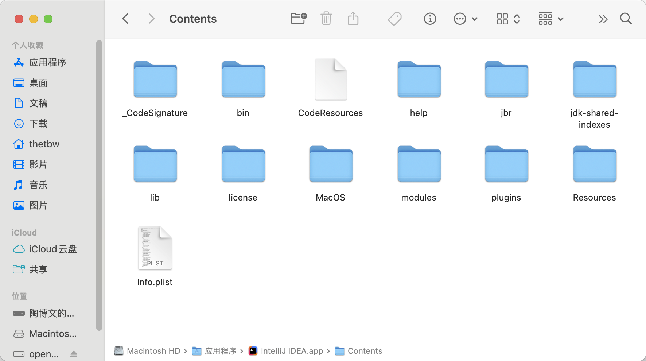
Task: Create a new folder from the toolbar
Action: pyautogui.click(x=299, y=19)
